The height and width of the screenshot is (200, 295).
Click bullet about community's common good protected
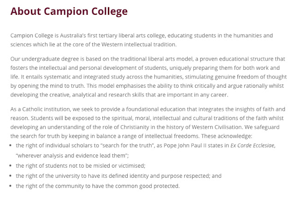[97, 186]
